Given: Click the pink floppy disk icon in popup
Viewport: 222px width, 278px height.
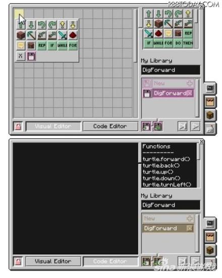Looking at the screenshot, I should point(31,57).
